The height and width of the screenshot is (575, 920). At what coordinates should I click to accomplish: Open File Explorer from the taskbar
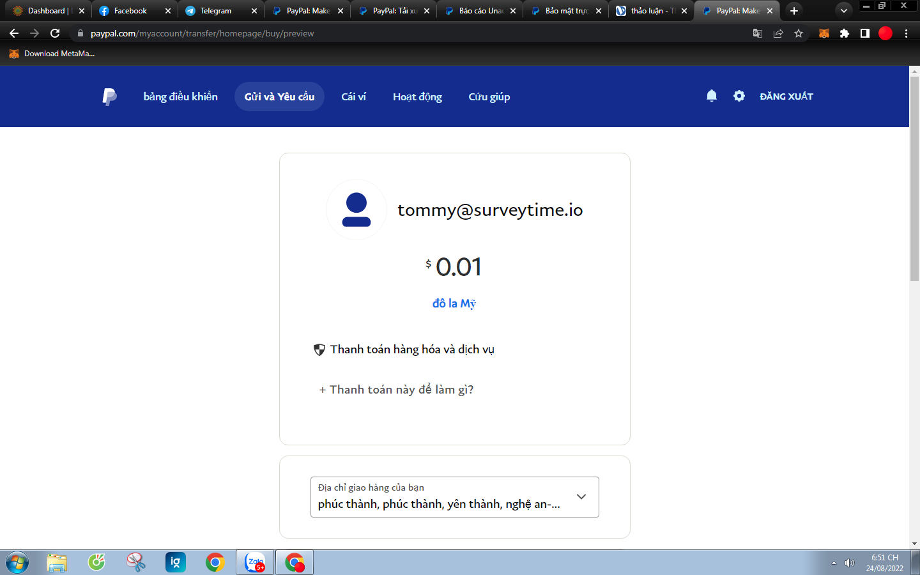57,562
